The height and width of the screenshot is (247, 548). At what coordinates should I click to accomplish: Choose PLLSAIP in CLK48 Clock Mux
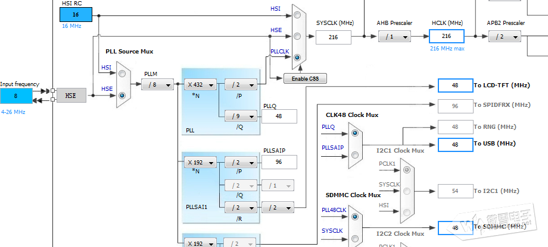(354, 154)
